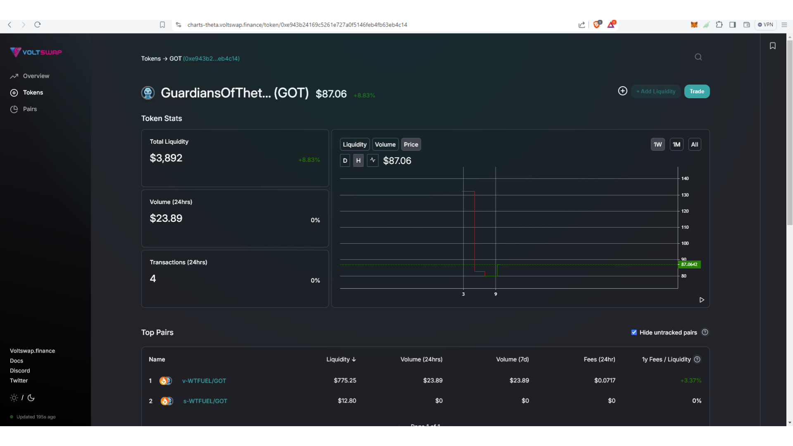
Task: Switch to dark mode moon icon
Action: click(x=31, y=398)
